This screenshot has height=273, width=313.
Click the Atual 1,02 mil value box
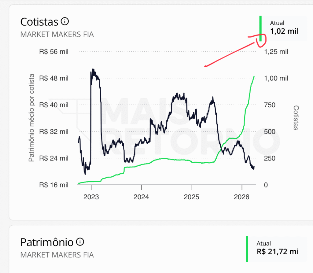tap(284, 28)
